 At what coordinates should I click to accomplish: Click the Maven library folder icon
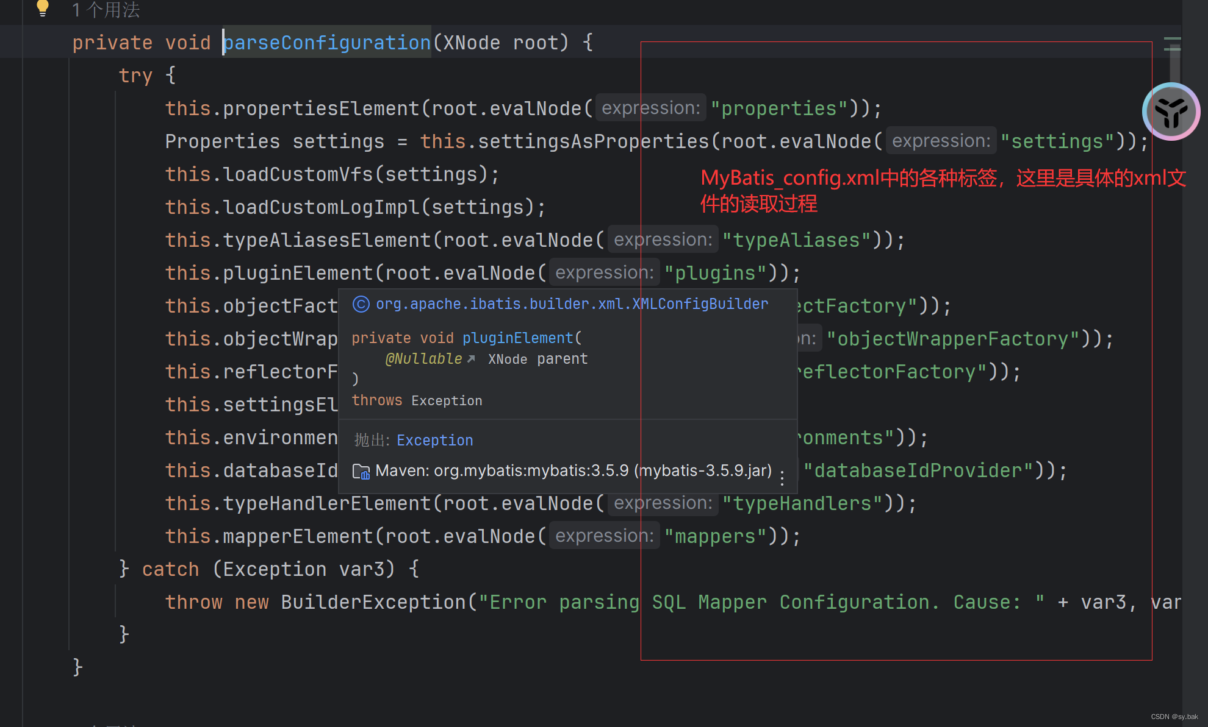tap(361, 471)
